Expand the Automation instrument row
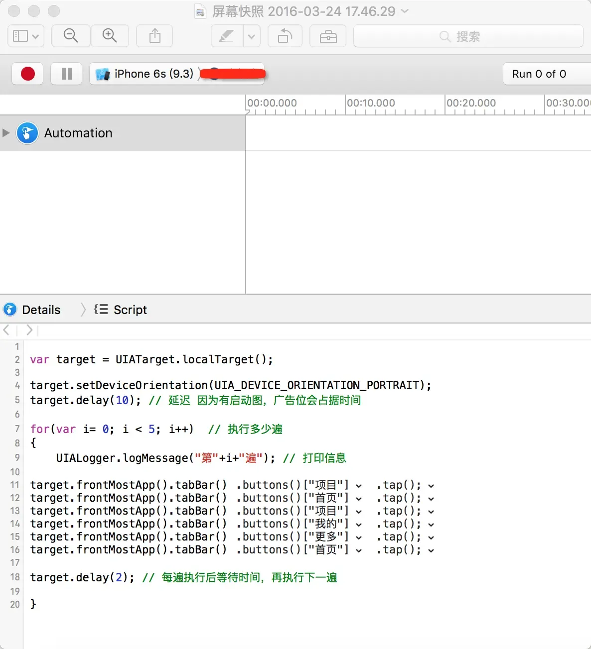591x649 pixels. click(x=6, y=133)
